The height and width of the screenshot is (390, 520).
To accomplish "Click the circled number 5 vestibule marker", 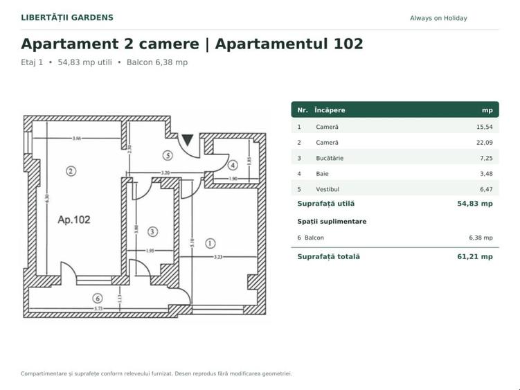I will click(x=168, y=155).
